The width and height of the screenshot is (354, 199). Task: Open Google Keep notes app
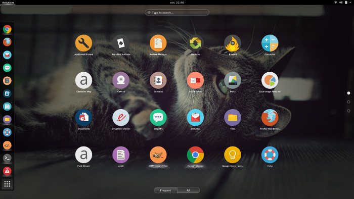(x=233, y=155)
